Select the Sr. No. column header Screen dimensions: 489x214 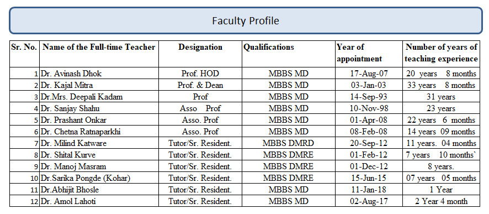click(x=24, y=54)
